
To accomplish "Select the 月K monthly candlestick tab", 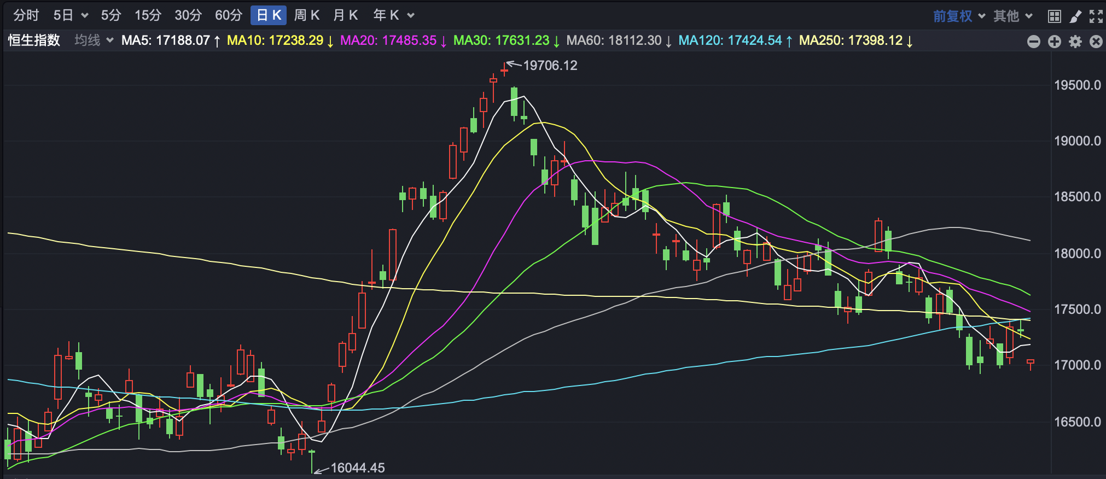I will tap(346, 15).
